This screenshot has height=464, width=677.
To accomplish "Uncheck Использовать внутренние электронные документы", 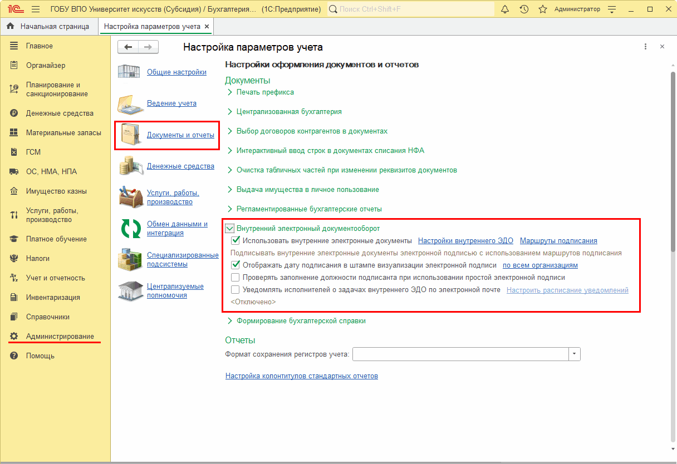I will [236, 241].
